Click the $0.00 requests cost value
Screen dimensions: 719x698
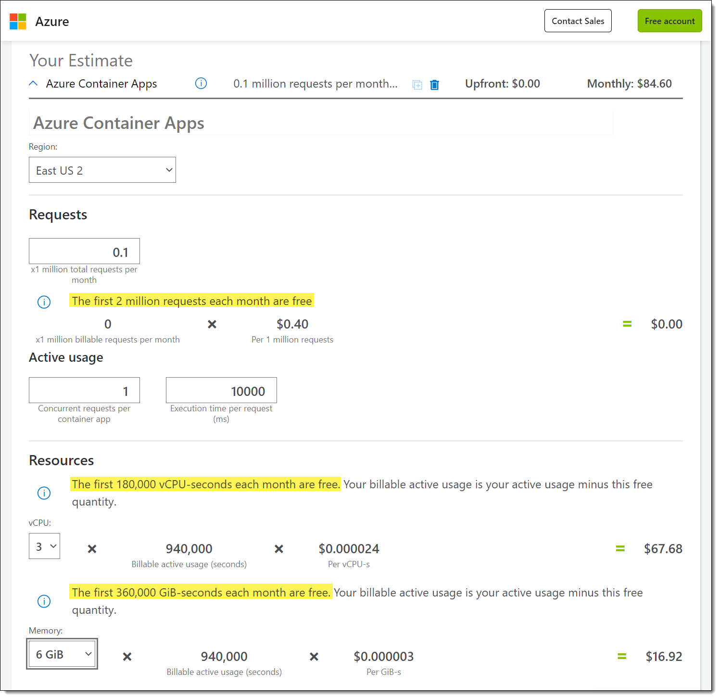tap(667, 324)
